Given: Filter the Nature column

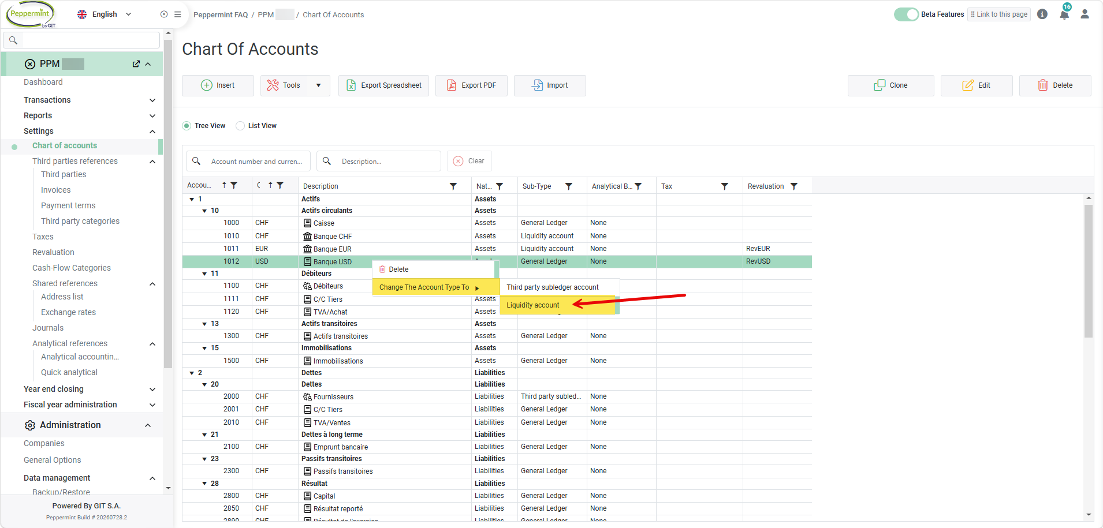Looking at the screenshot, I should tap(500, 186).
